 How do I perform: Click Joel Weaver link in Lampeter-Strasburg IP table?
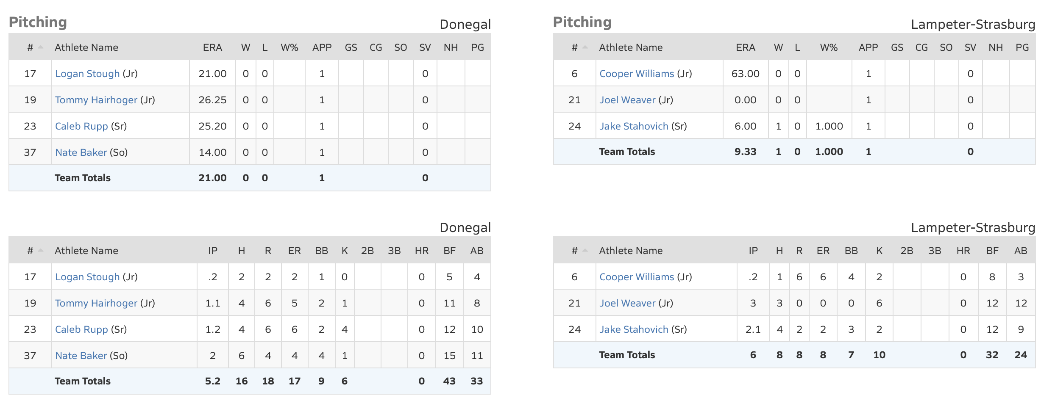pyautogui.click(x=627, y=303)
